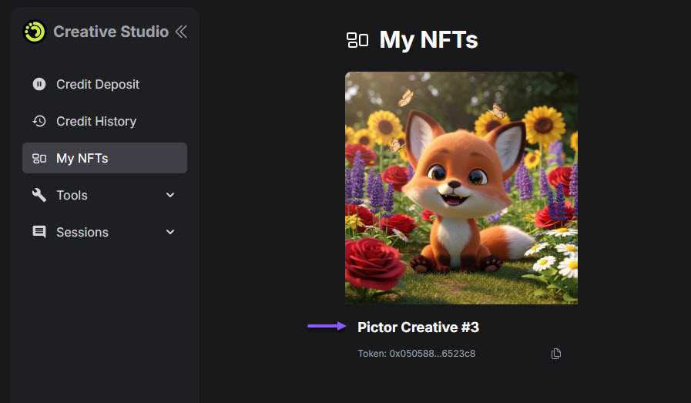Image resolution: width=691 pixels, height=403 pixels.
Task: Click the My NFTs heading icon
Action: pyautogui.click(x=357, y=40)
